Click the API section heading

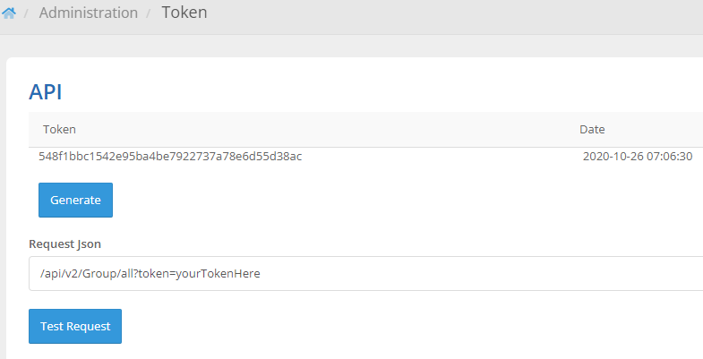click(46, 91)
